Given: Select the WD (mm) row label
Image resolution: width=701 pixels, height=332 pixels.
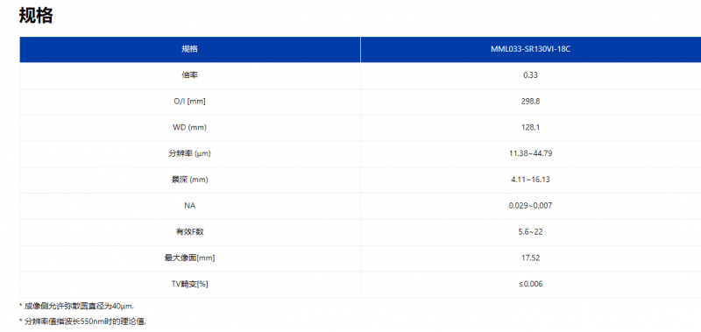Looking at the screenshot, I should (189, 127).
